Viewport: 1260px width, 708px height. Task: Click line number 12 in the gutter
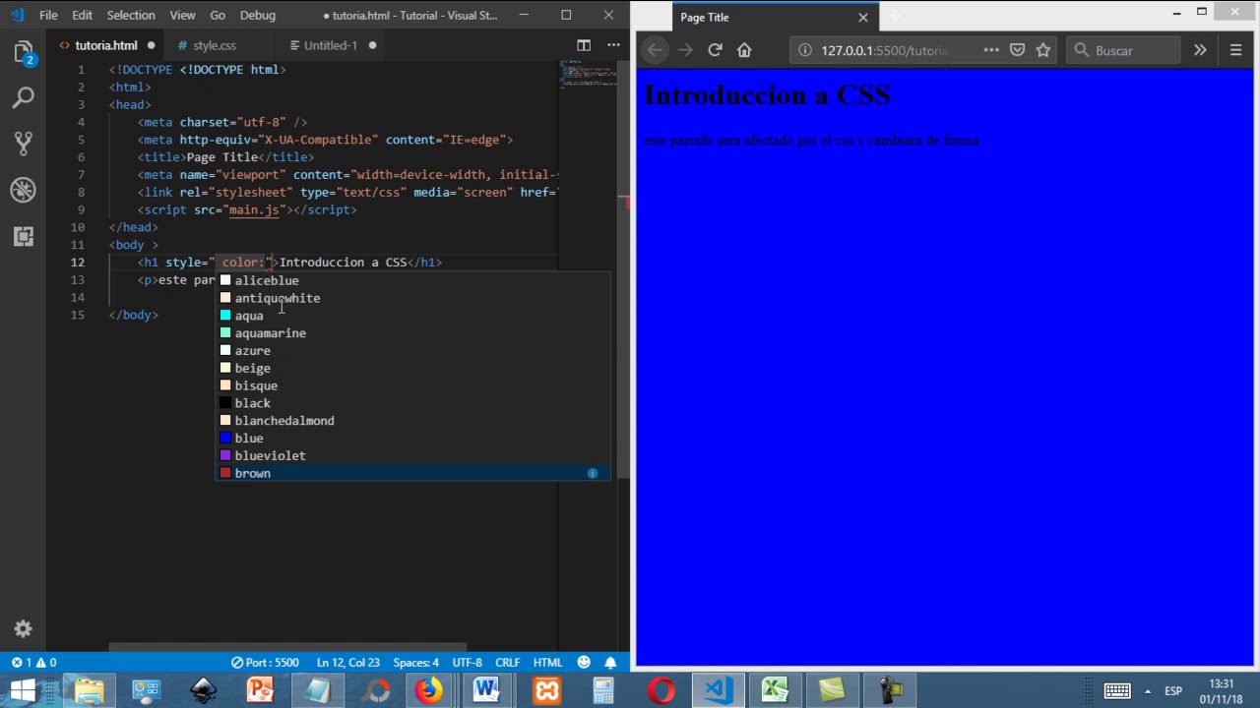(x=79, y=263)
